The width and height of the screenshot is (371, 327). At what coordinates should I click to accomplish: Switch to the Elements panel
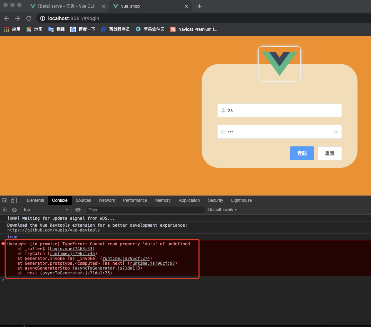(x=35, y=200)
